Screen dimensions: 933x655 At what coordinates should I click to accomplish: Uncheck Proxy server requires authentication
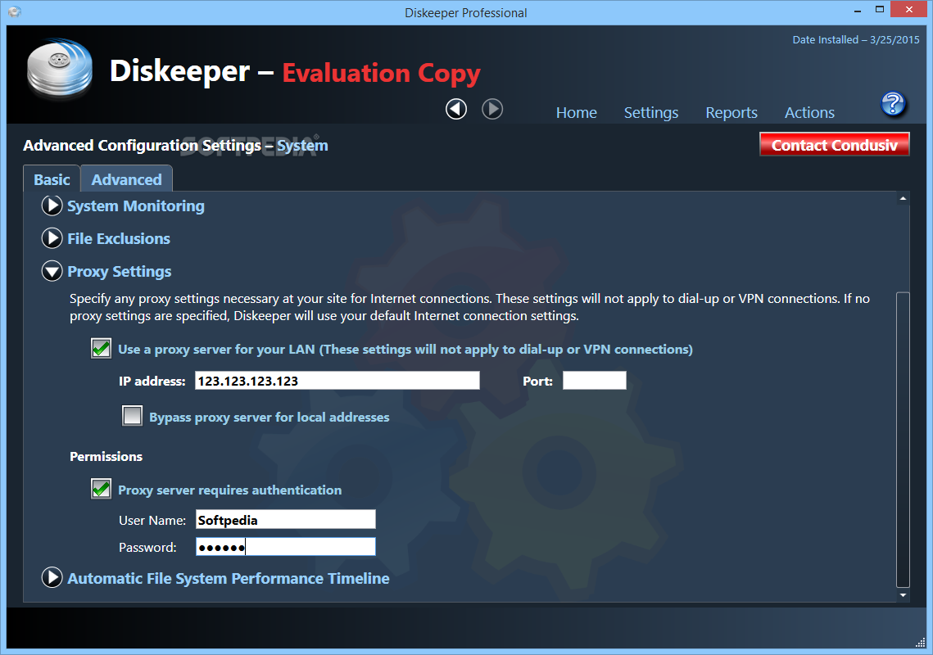click(101, 489)
